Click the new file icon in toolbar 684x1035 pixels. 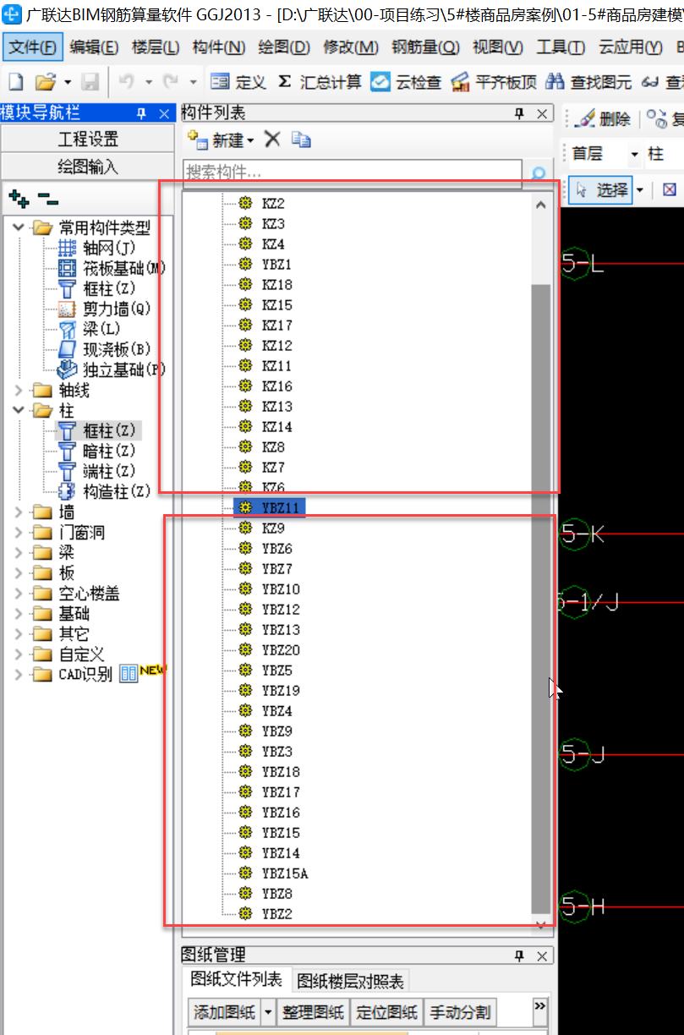[x=15, y=82]
